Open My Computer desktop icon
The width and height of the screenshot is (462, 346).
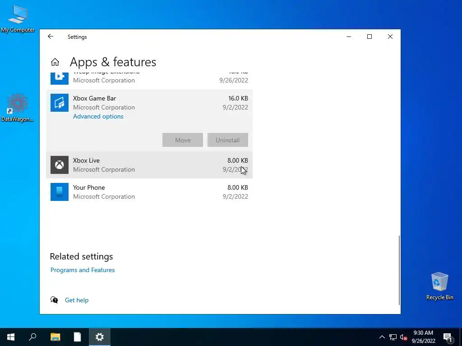click(18, 19)
